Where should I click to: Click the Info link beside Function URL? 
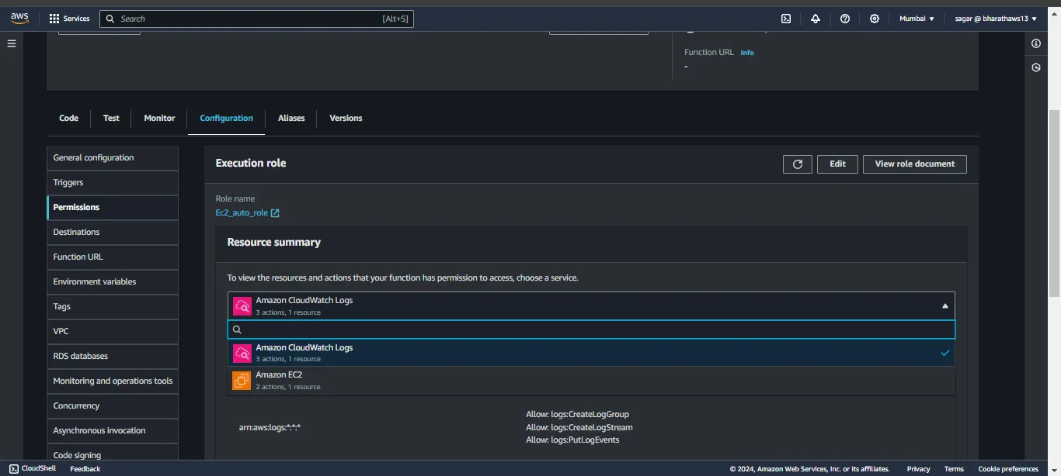pyautogui.click(x=747, y=53)
